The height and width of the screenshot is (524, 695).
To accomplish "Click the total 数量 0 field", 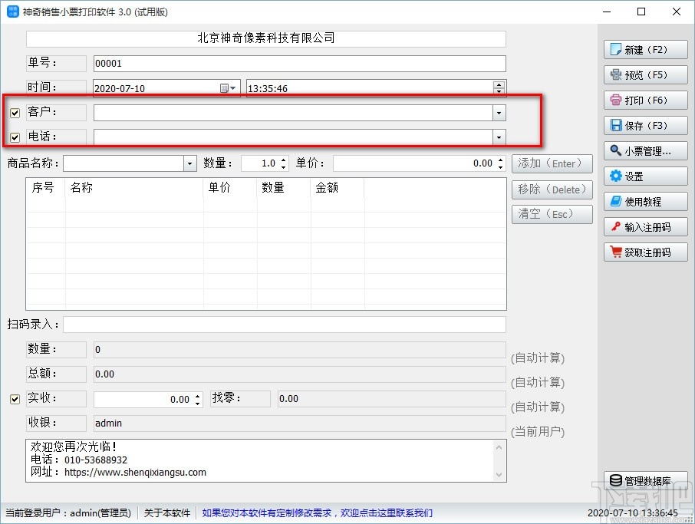I will tap(300, 350).
